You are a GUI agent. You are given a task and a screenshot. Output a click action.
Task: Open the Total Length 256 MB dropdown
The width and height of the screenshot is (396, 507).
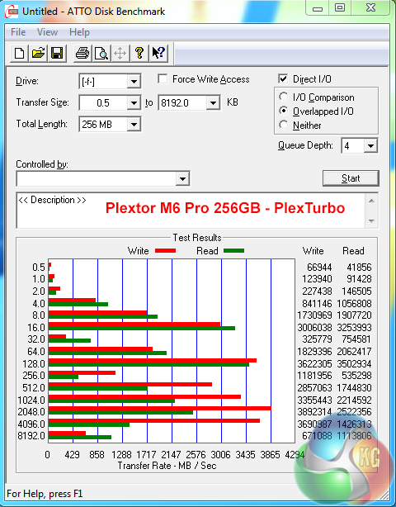[x=134, y=124]
